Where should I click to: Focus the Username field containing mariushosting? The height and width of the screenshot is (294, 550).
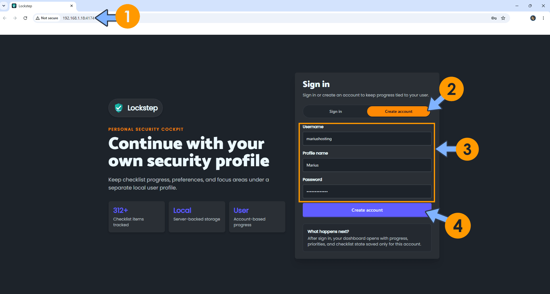(x=367, y=139)
